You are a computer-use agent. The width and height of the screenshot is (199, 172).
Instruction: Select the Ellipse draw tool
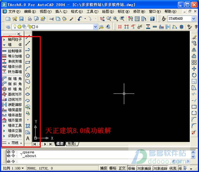point(28,94)
